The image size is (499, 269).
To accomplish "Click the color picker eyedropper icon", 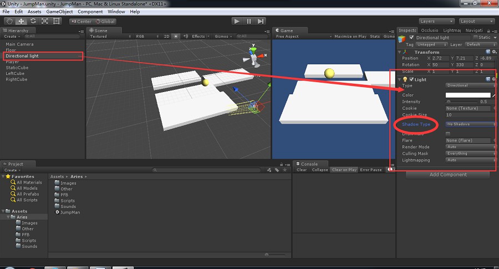I will coord(494,95).
